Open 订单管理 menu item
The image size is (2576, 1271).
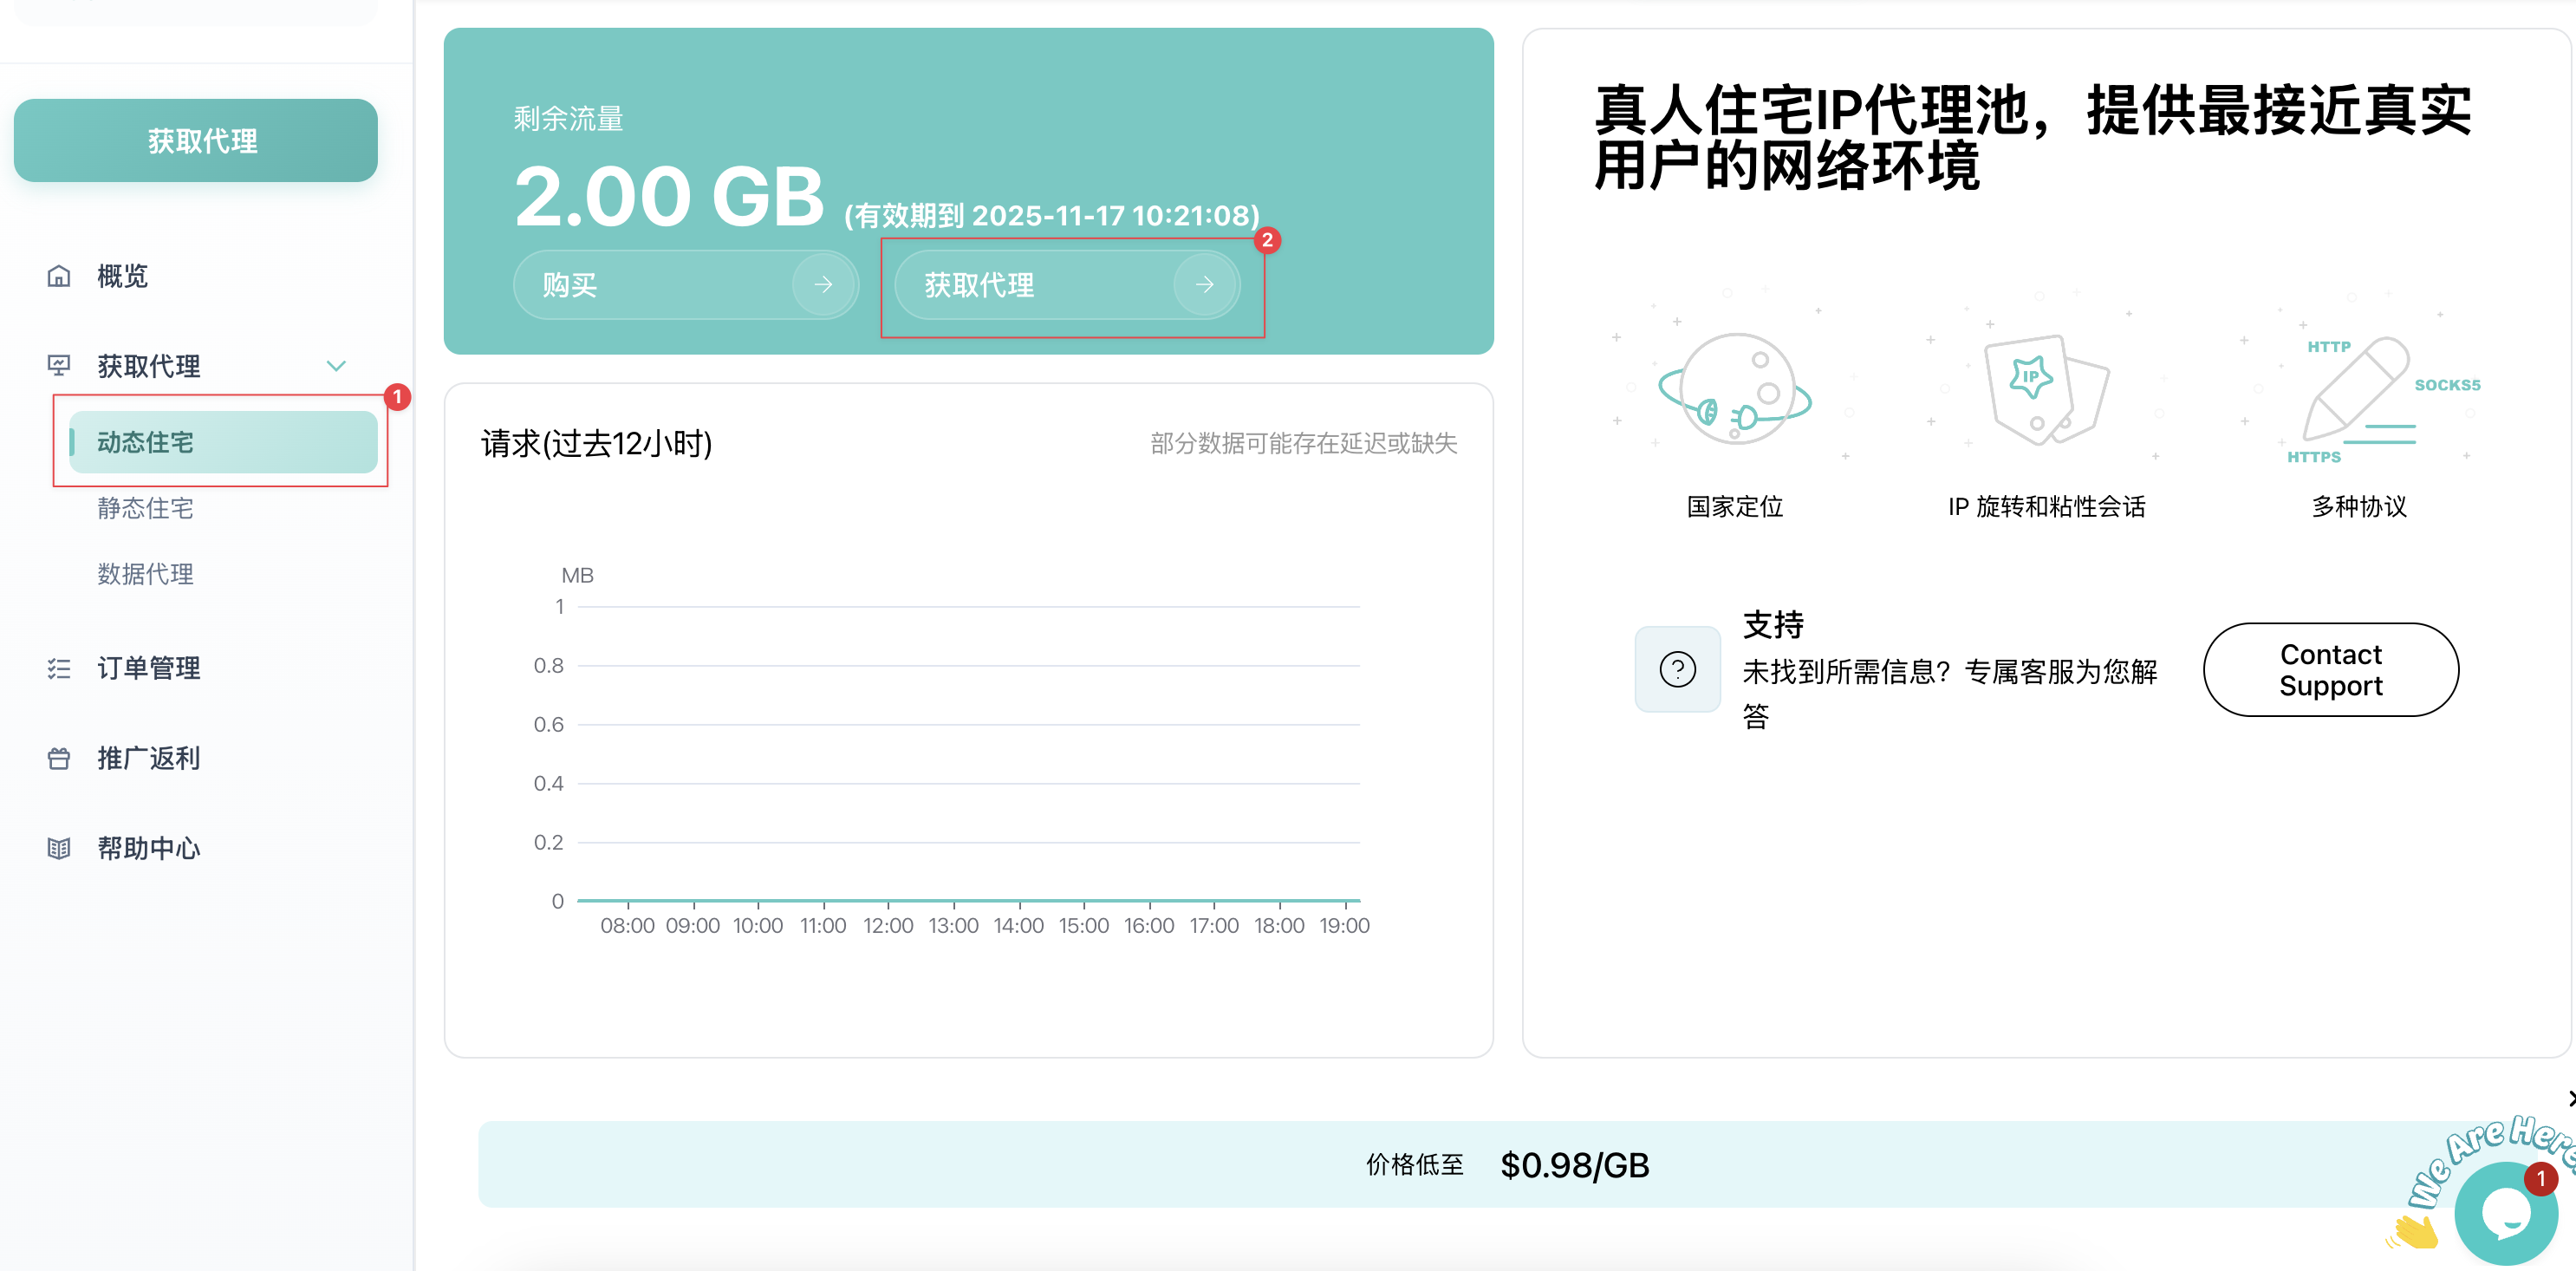(x=148, y=668)
